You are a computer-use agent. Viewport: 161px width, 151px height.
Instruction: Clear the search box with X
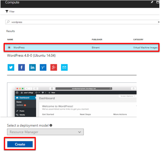click(x=159, y=22)
